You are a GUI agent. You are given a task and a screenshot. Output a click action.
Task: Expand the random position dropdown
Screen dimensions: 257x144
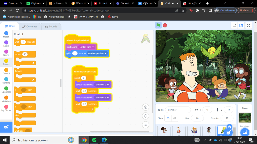(x=105, y=53)
